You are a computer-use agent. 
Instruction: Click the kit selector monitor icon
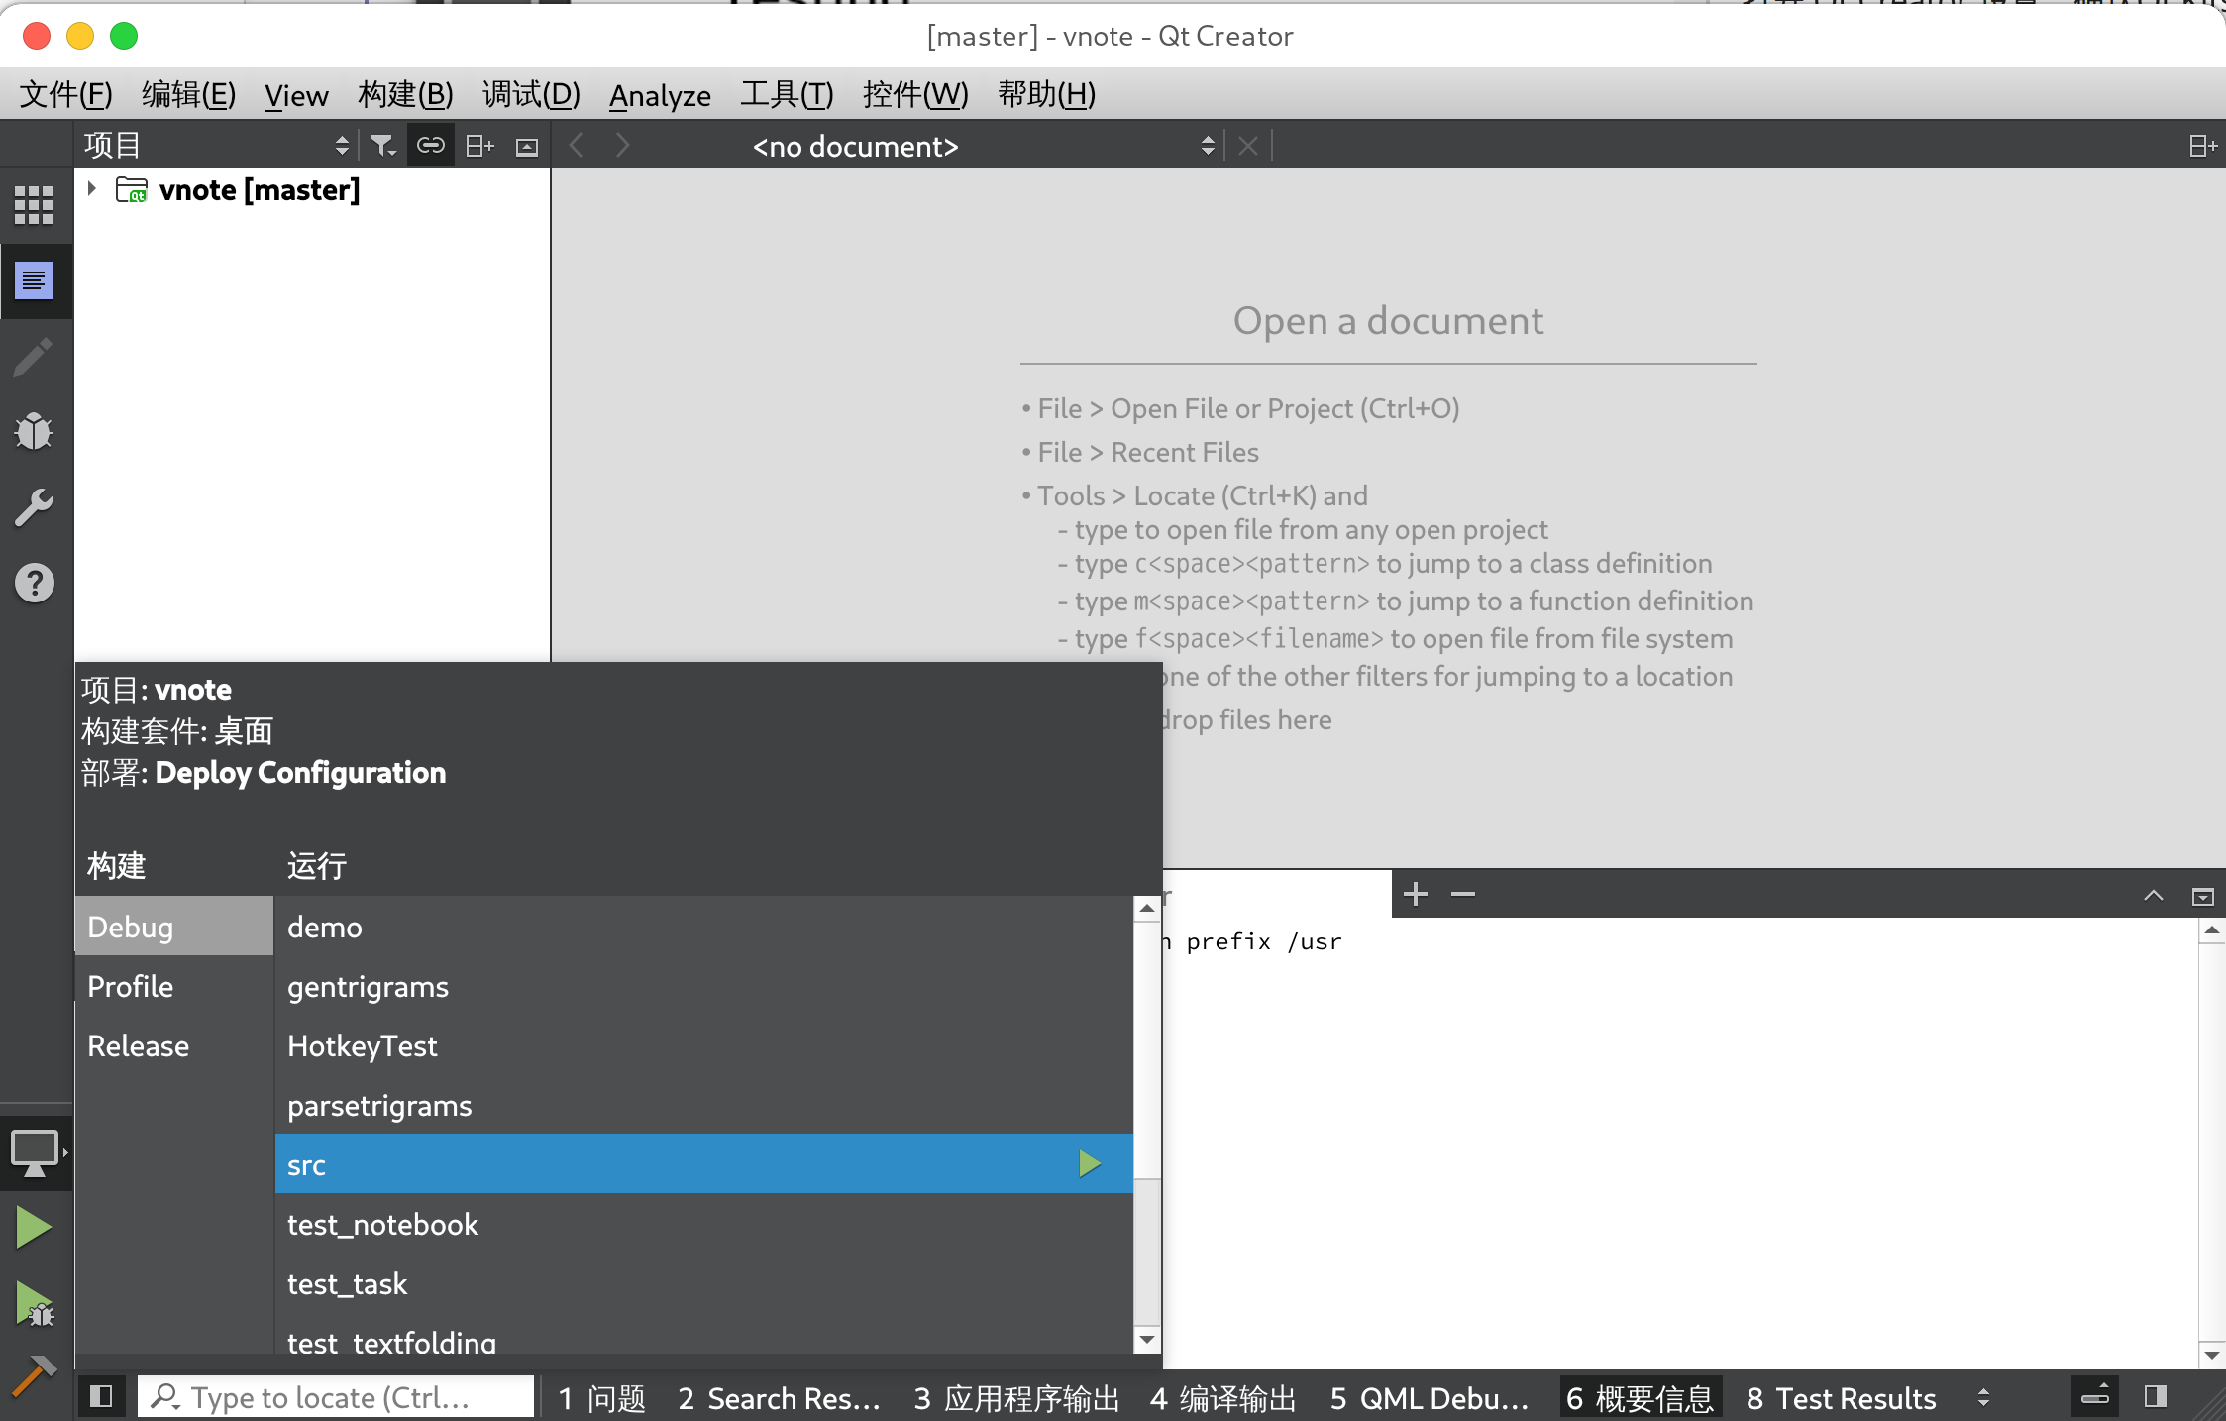[x=36, y=1152]
